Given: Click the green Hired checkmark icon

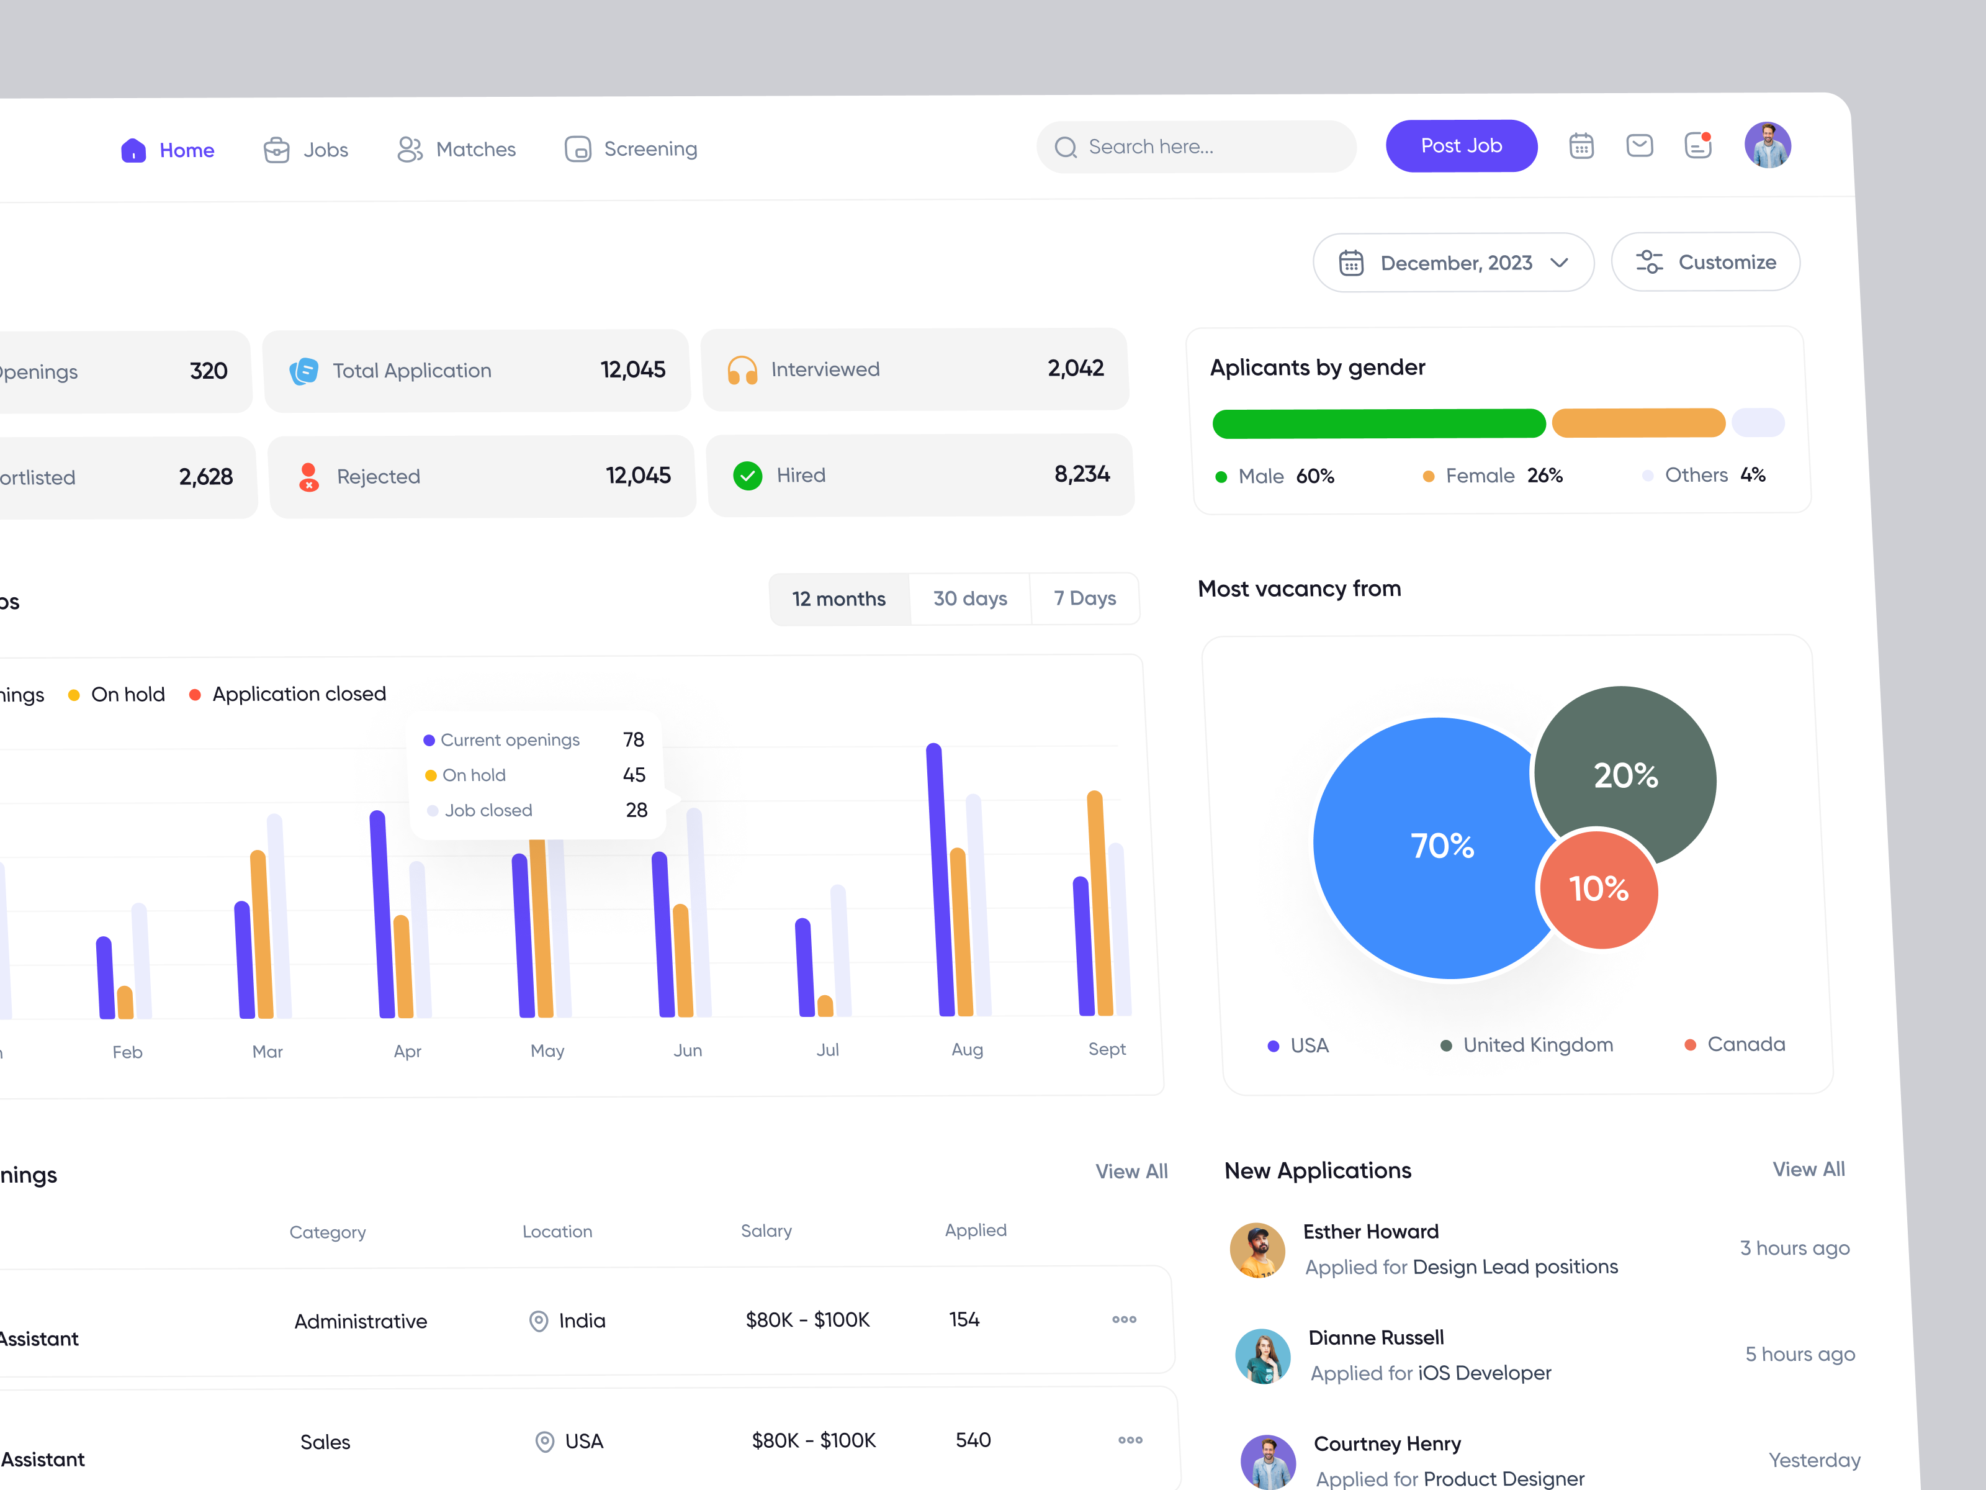Looking at the screenshot, I should pos(748,475).
